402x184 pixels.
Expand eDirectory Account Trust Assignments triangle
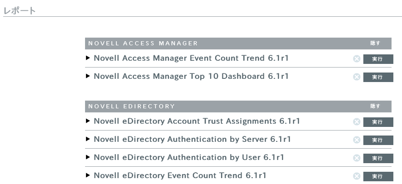click(88, 121)
